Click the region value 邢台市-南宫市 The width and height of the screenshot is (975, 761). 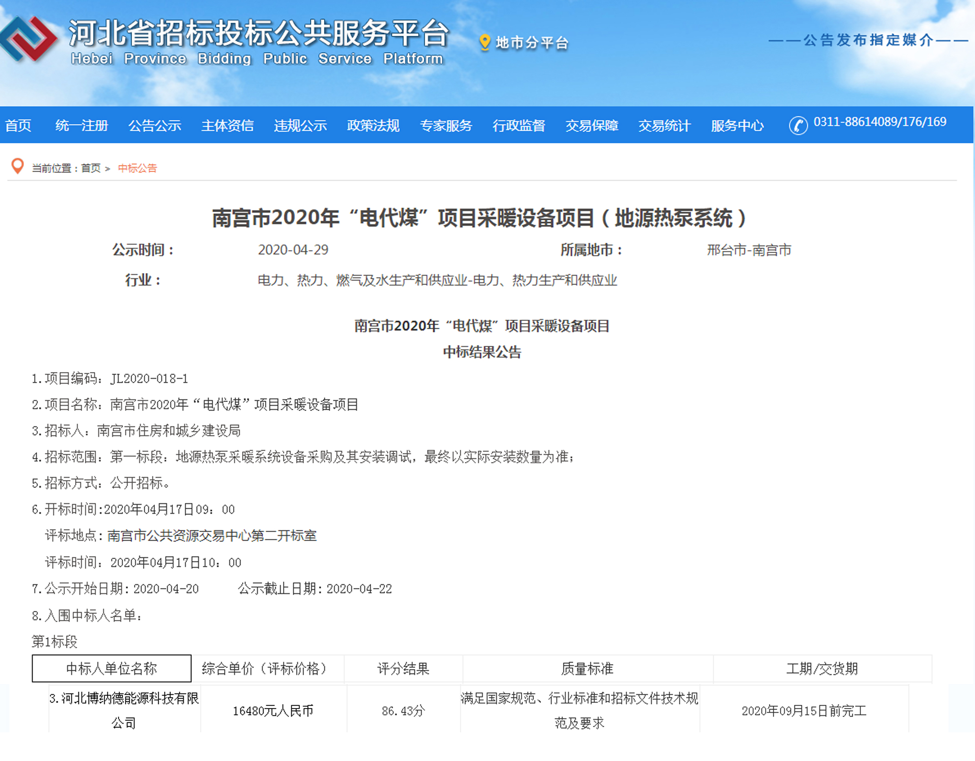[x=749, y=250]
